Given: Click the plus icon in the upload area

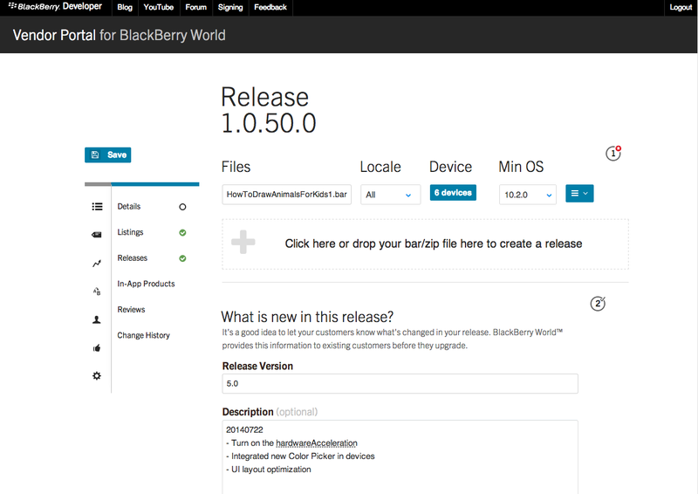Looking at the screenshot, I should pos(243,243).
